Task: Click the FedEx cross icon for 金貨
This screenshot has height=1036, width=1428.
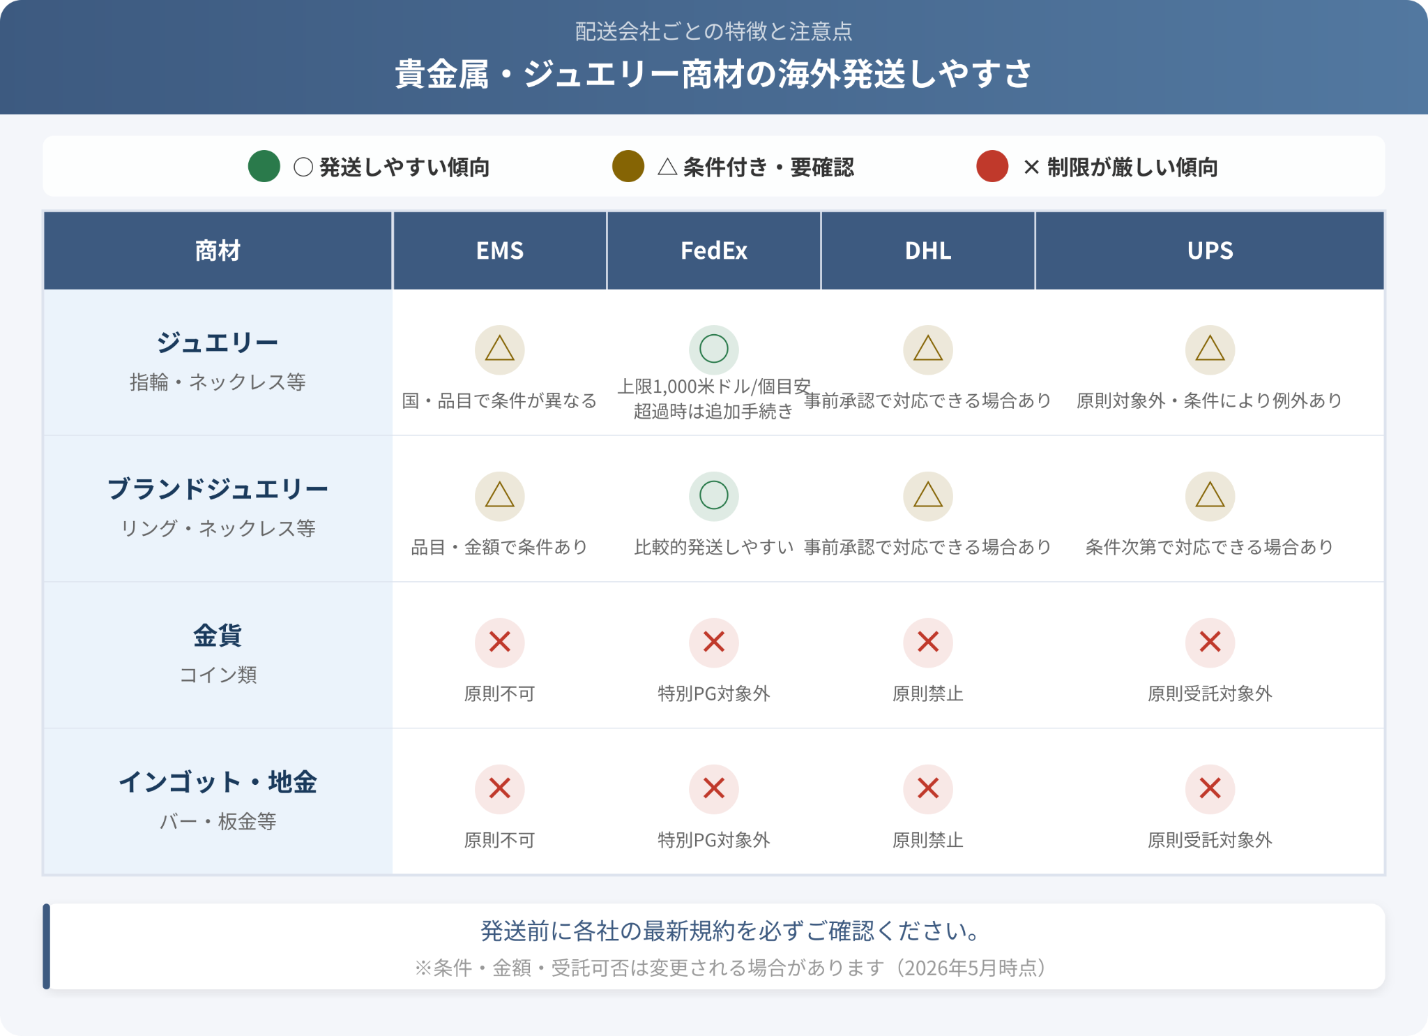Action: pos(713,643)
